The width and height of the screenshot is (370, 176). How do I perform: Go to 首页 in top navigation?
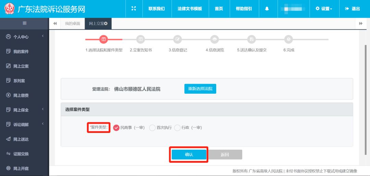point(219,9)
